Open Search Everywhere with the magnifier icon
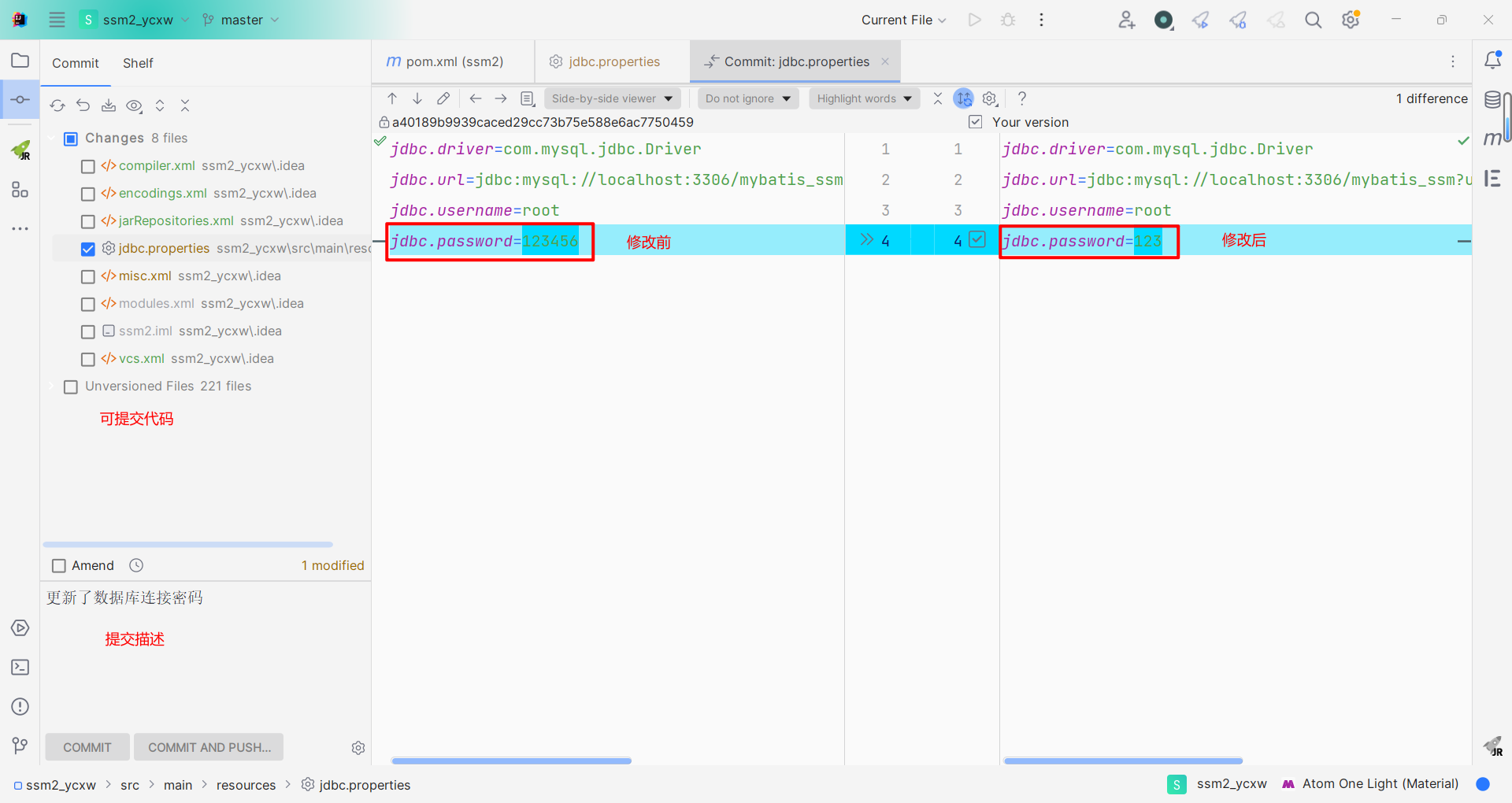 [1313, 20]
